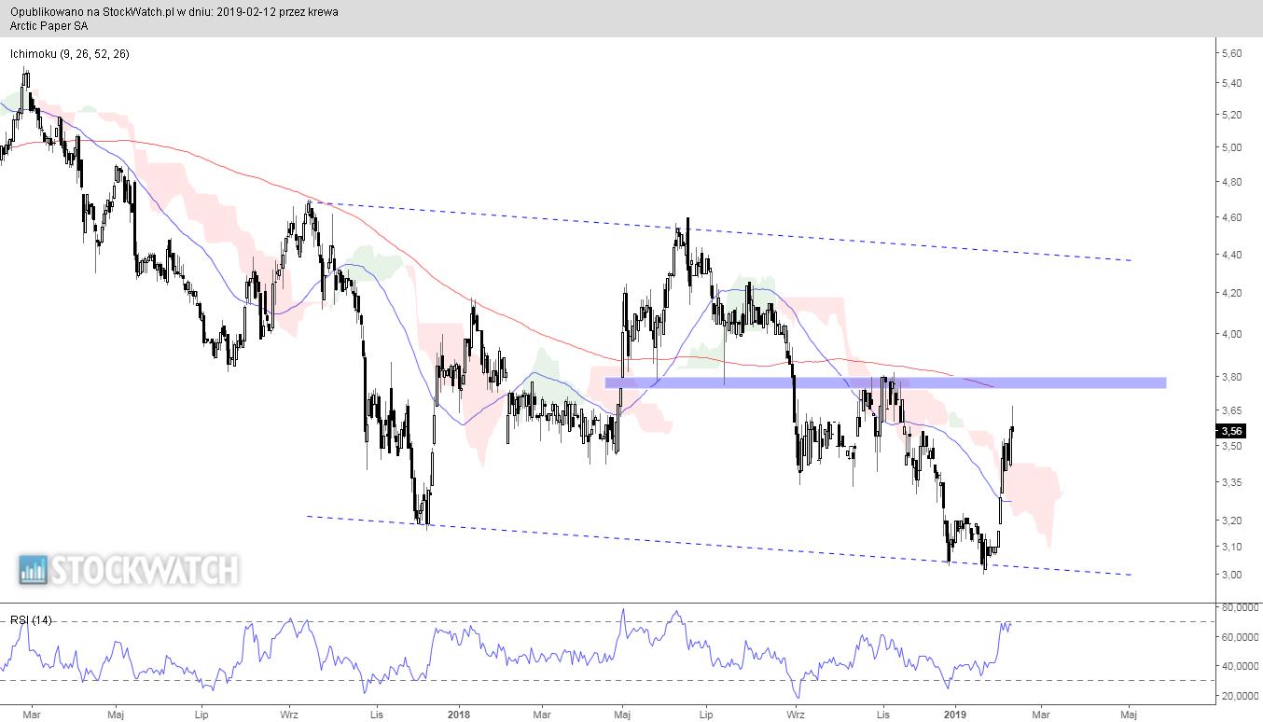The image size is (1263, 722).
Task: Click the 2018 year label on time axis
Action: point(458,714)
